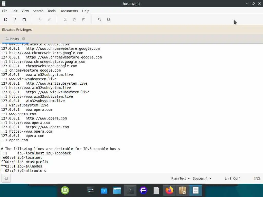Click line '::1 http://www.win32subsystem.live'

coord(36,88)
